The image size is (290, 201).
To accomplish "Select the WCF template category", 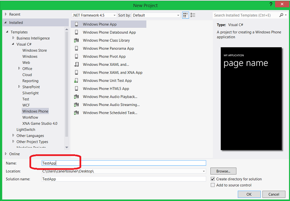I will click(26, 105).
